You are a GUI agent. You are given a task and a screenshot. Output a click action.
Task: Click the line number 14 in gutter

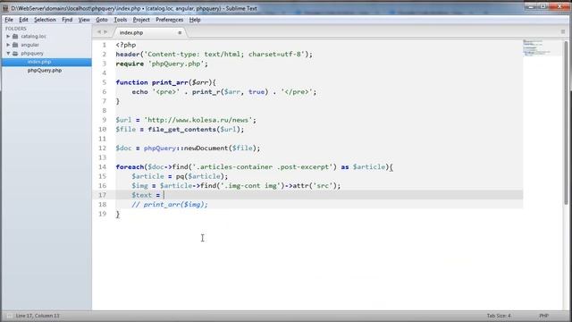102,167
